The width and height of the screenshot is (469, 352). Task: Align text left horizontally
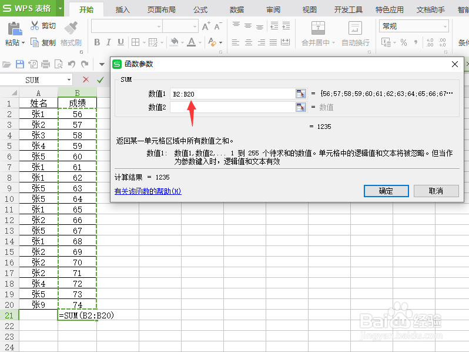[236, 42]
